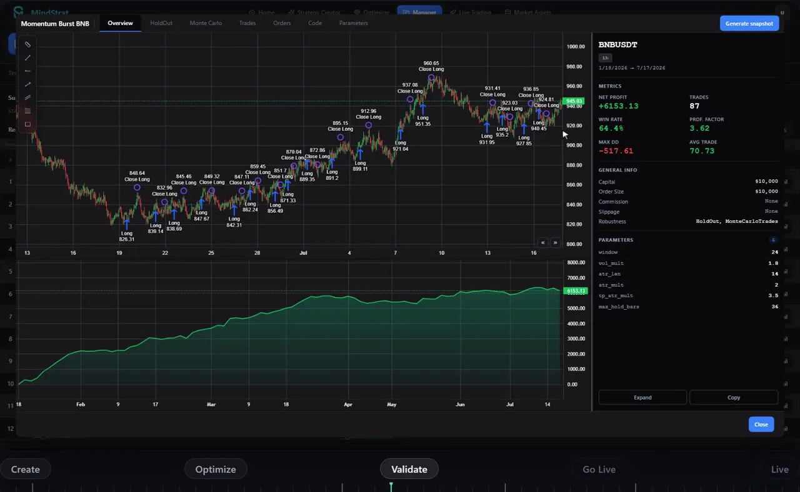This screenshot has height=492, width=800.
Task: Open Home in the background navigation bar
Action: [x=262, y=12]
